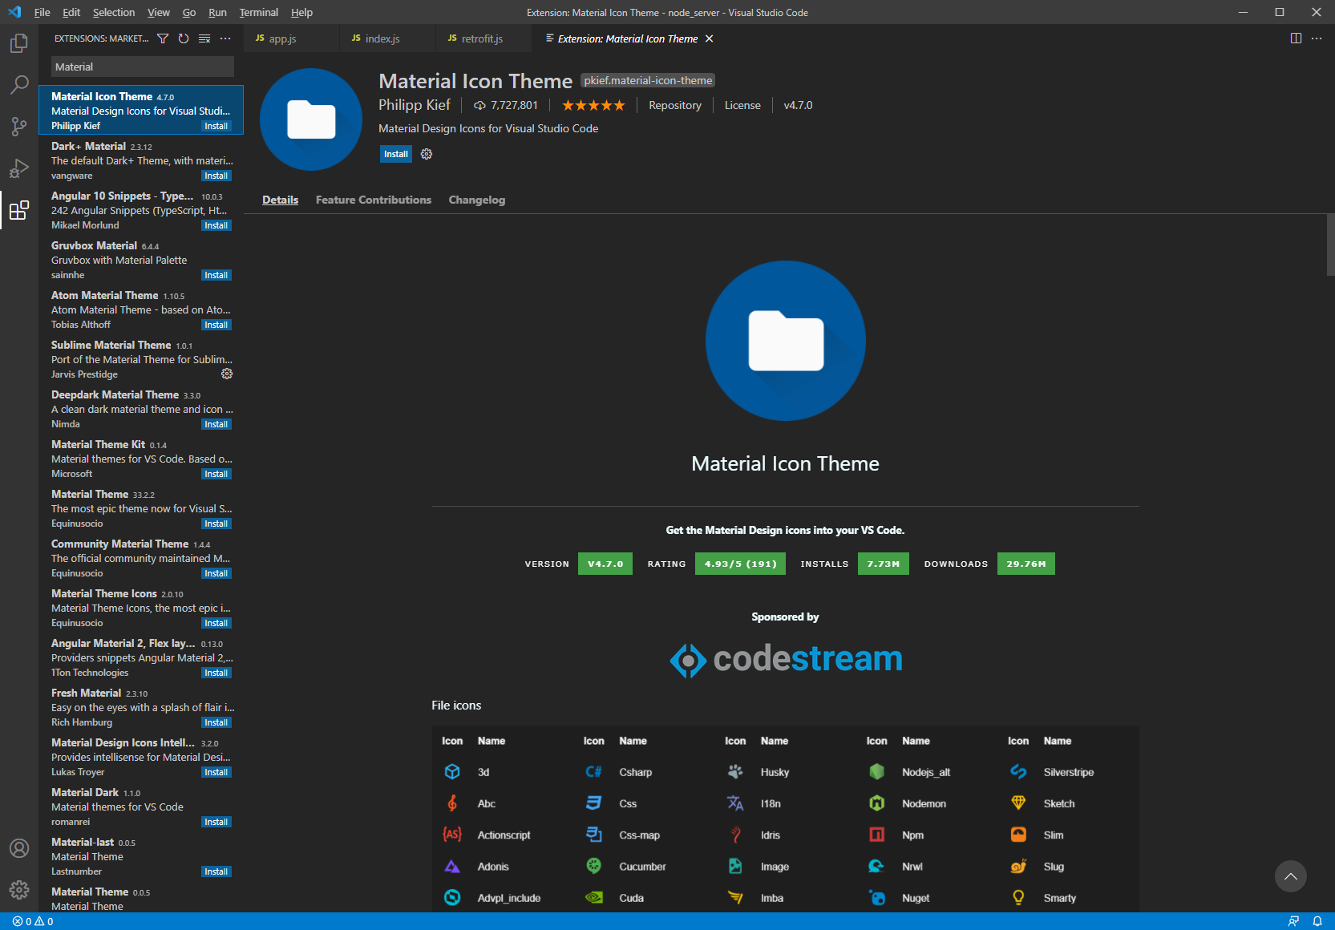Switch to the retrofit.js tab
This screenshot has height=930, width=1335.
[483, 38]
